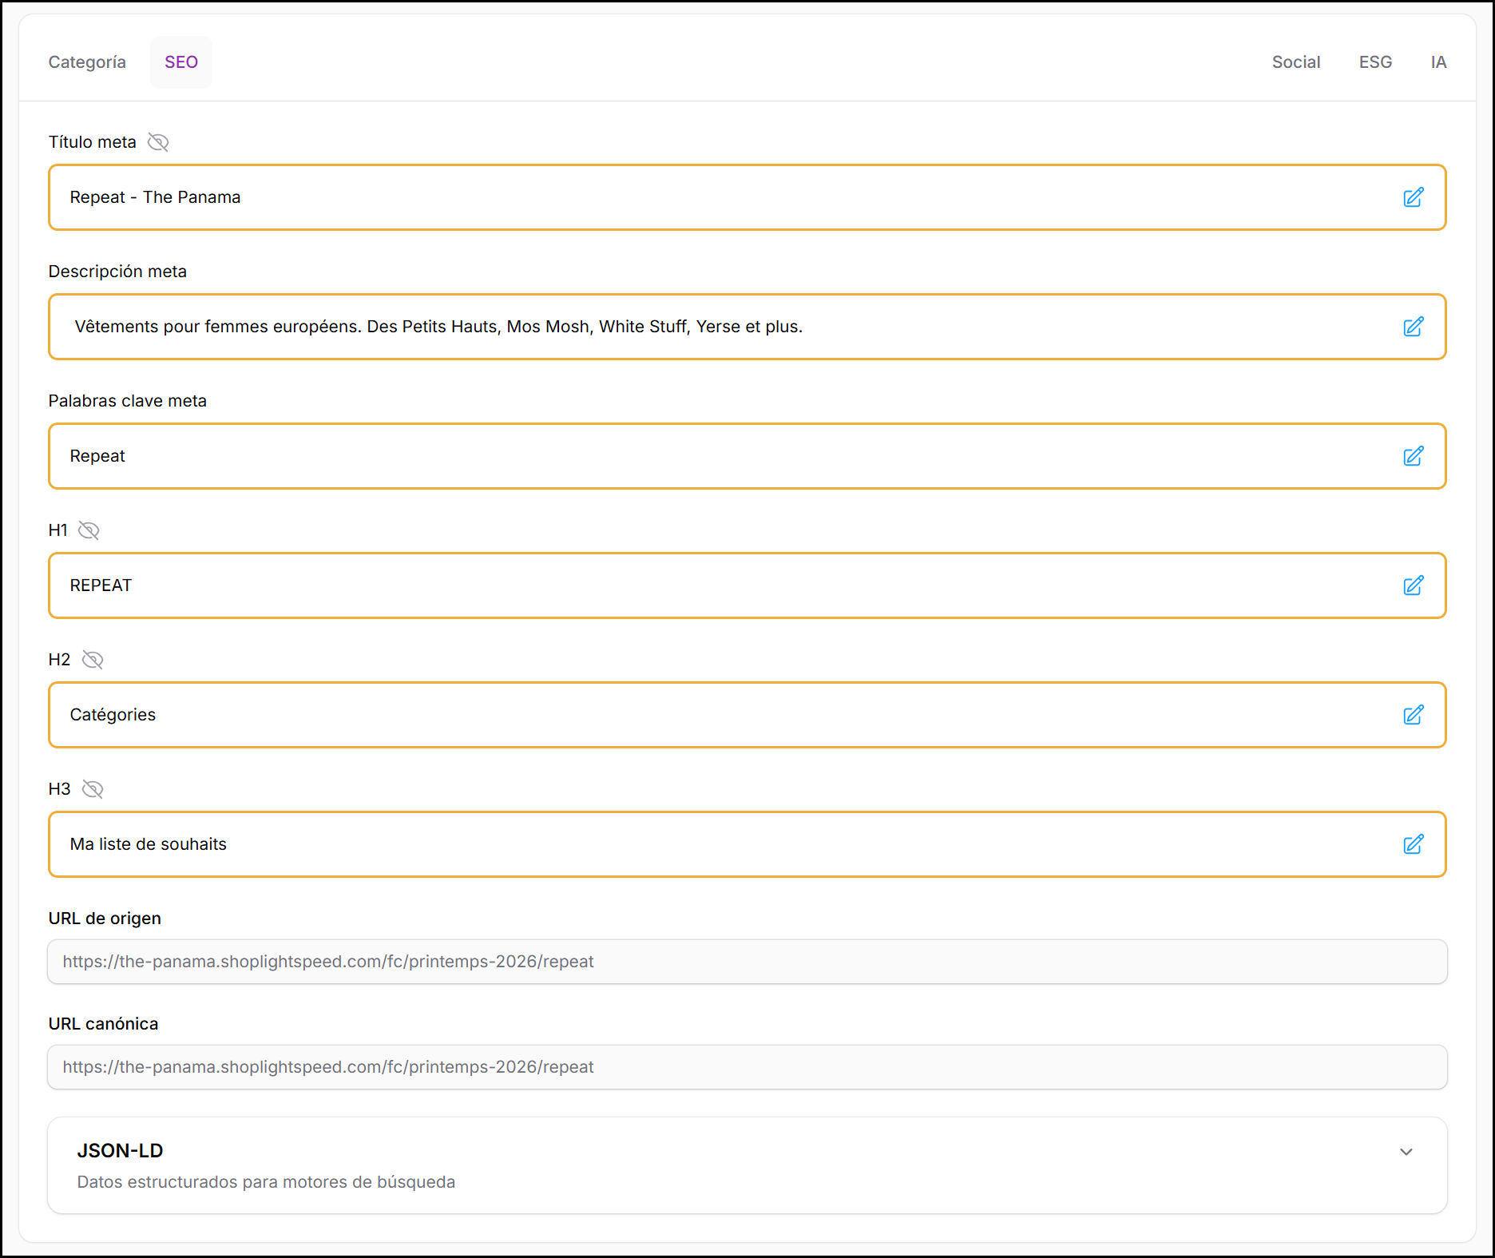Expand the JSON-LD section chevron
This screenshot has height=1258, width=1495.
coord(1406,1152)
